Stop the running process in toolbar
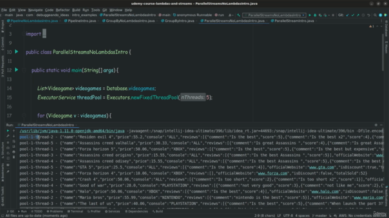Screen dimensions: 389x218 pos(333,15)
